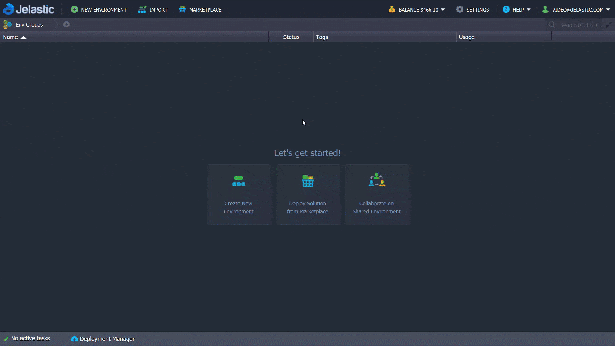Open the New Environment wizard
This screenshot has height=346, width=615.
[99, 10]
